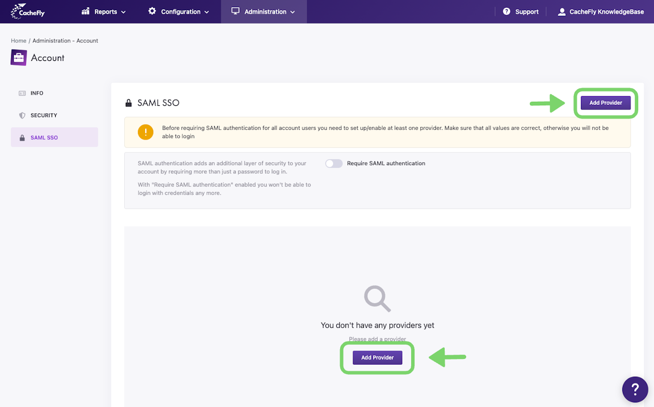Viewport: 654px width, 407px height.
Task: Expand the Configuration dropdown menu
Action: click(206, 12)
